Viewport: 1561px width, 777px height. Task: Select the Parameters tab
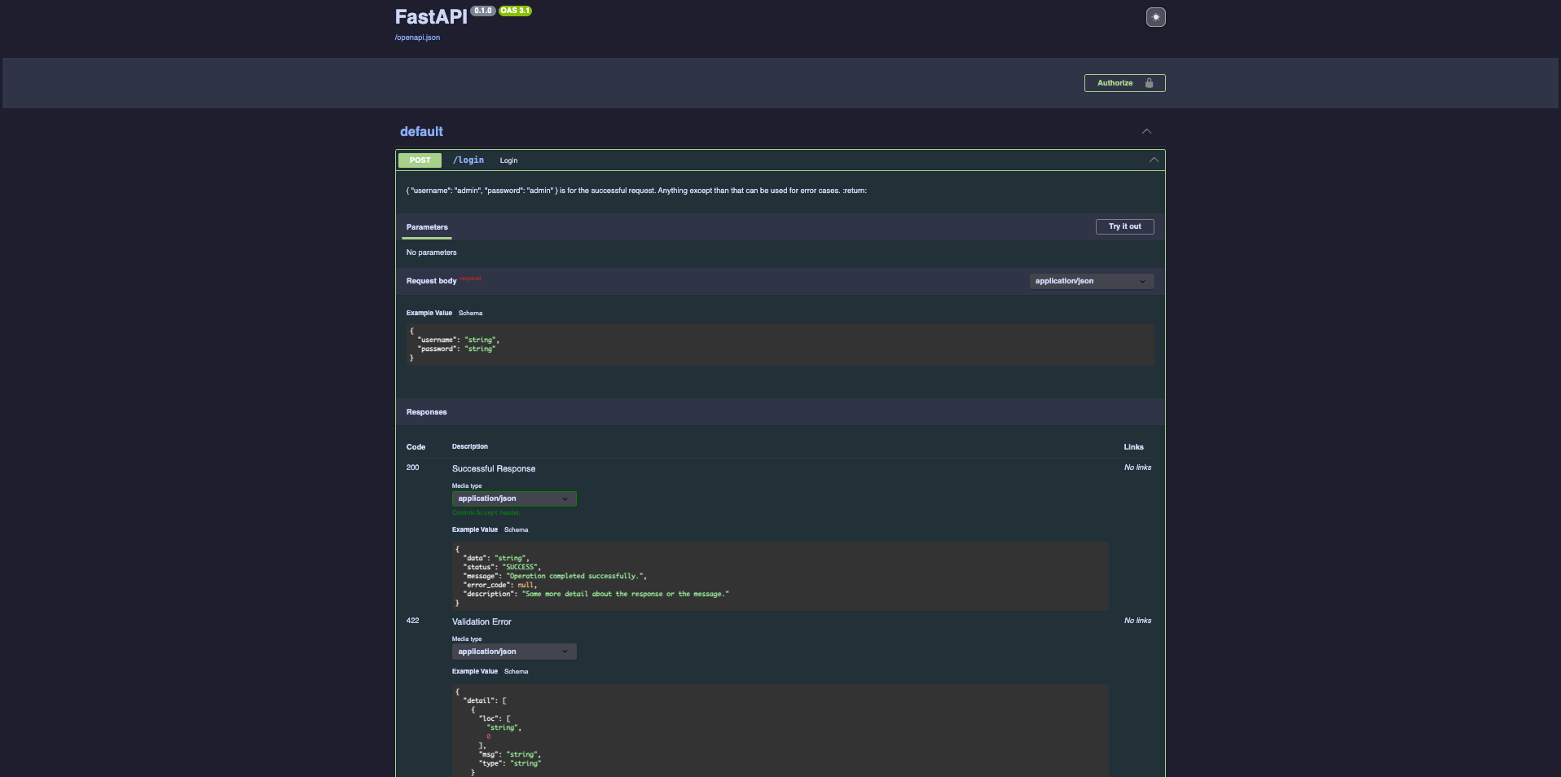click(427, 226)
